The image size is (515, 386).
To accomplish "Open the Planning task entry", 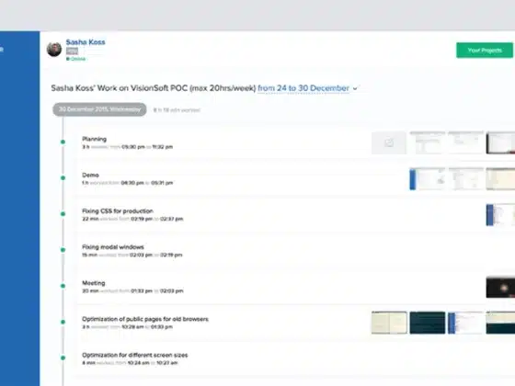I will pos(94,139).
